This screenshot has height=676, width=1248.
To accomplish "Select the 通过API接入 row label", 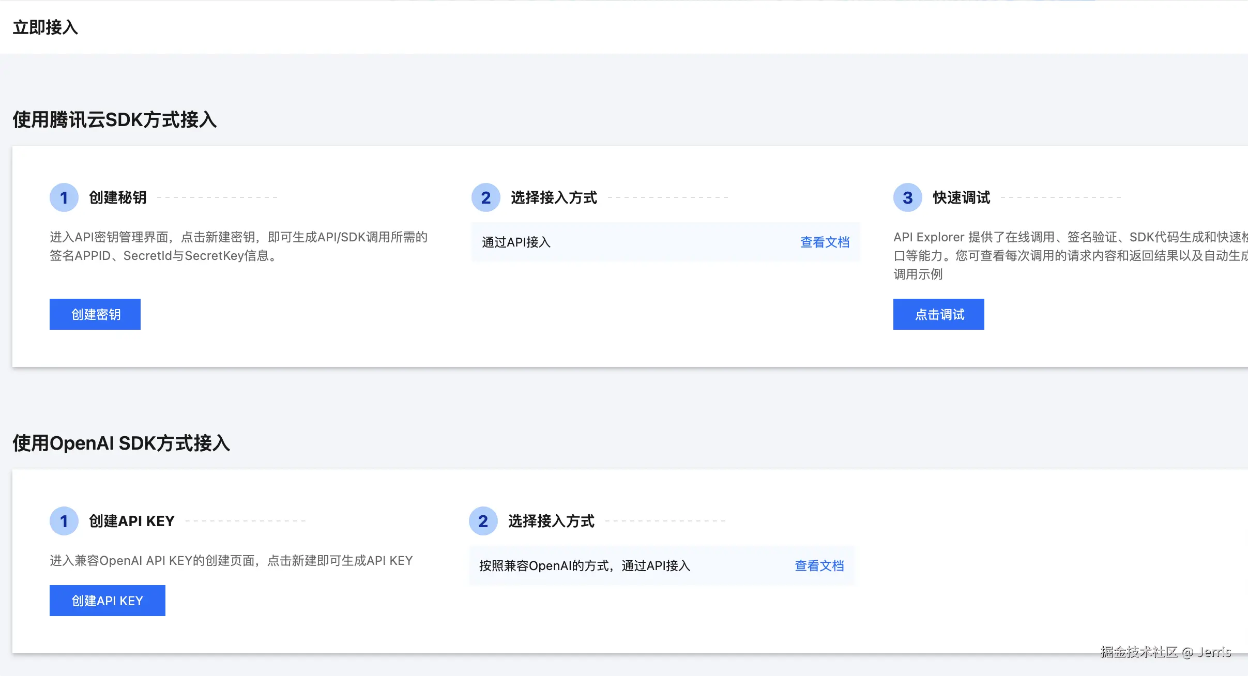I will [516, 242].
